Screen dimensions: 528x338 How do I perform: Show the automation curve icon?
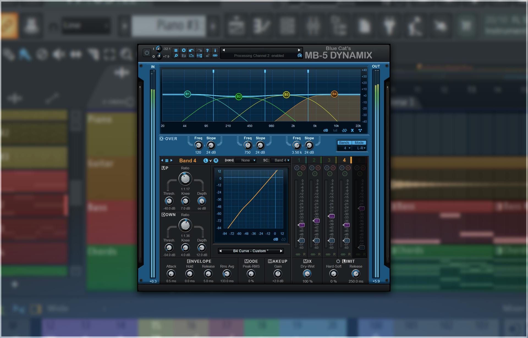(x=191, y=56)
